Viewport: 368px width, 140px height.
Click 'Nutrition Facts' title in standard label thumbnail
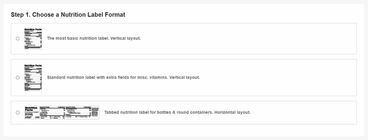pyautogui.click(x=33, y=65)
